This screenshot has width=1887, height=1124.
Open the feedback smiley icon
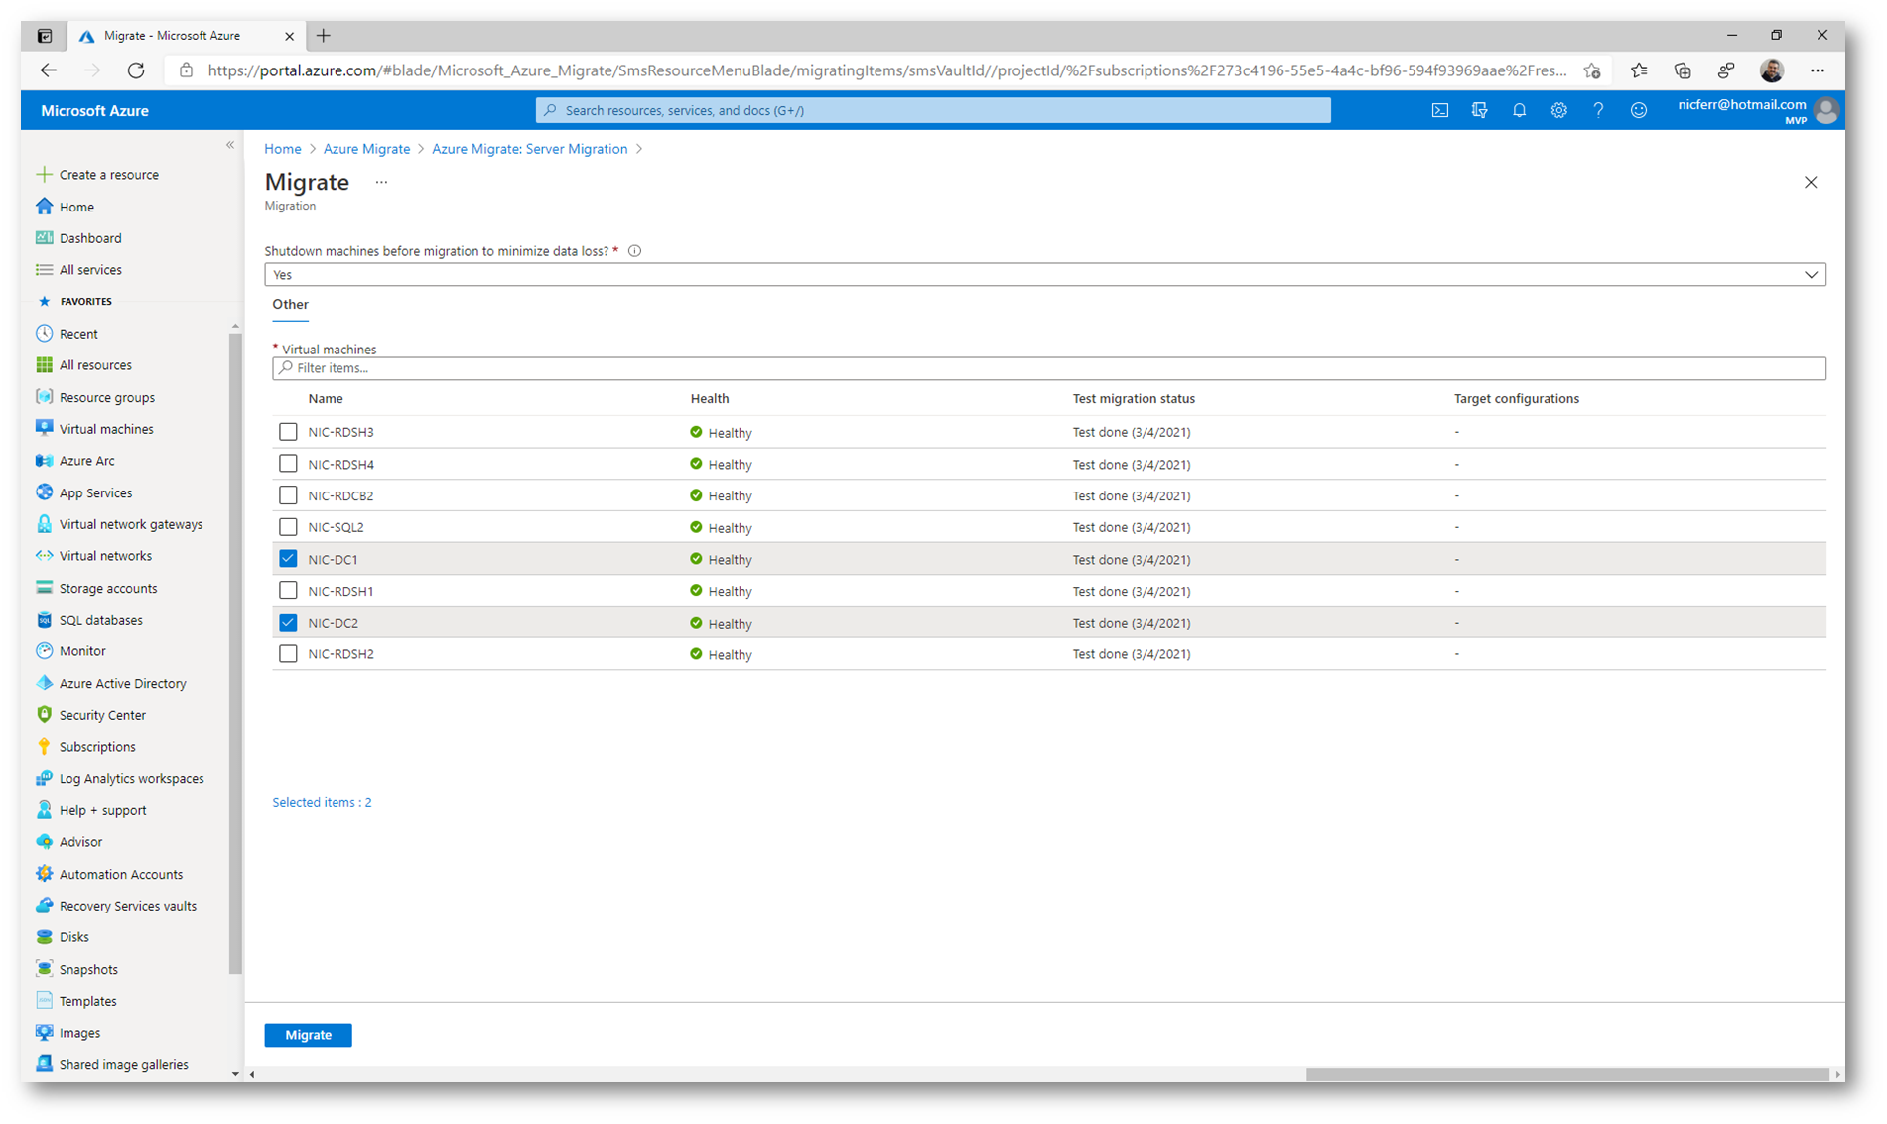1638,110
